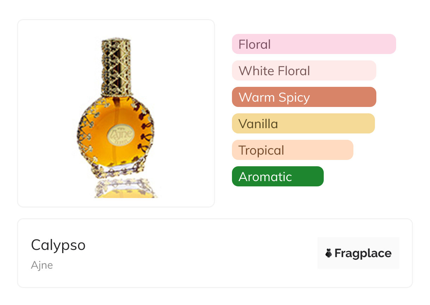Click the white "Aromatic" text label

(265, 177)
